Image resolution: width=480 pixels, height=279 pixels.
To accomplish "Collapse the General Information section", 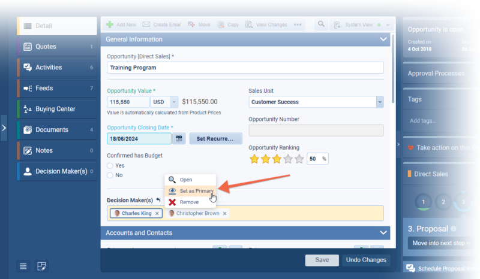I will (x=383, y=40).
